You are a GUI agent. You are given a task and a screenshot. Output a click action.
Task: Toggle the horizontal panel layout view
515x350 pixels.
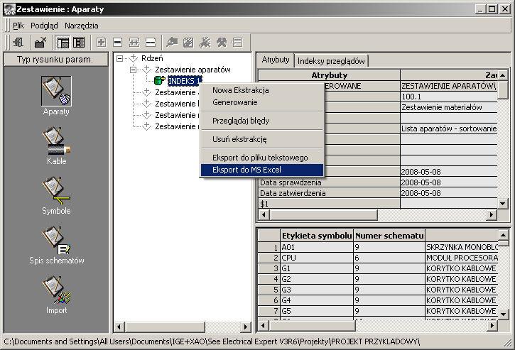tap(63, 43)
